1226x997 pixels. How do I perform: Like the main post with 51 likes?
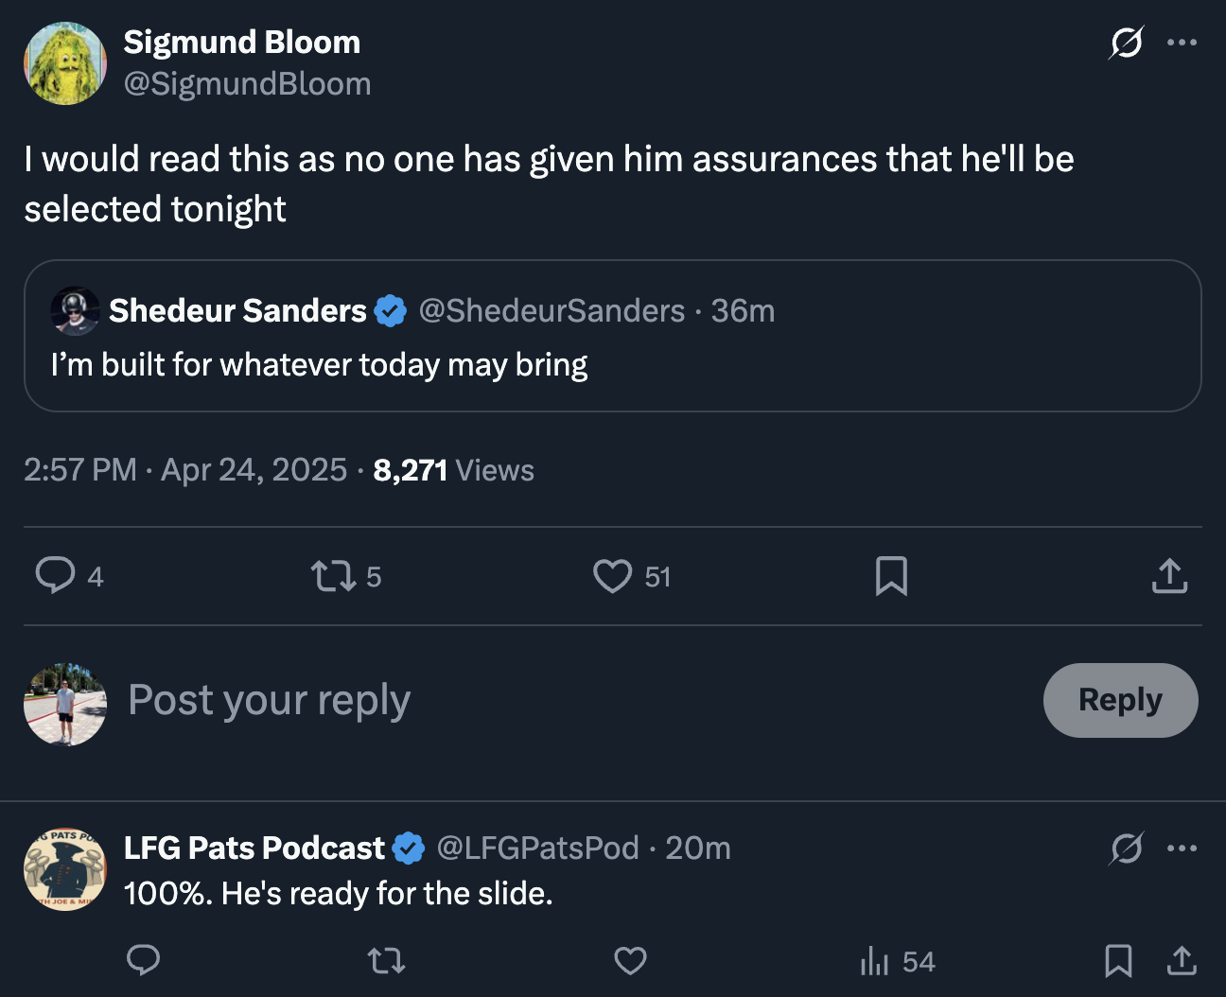[612, 575]
